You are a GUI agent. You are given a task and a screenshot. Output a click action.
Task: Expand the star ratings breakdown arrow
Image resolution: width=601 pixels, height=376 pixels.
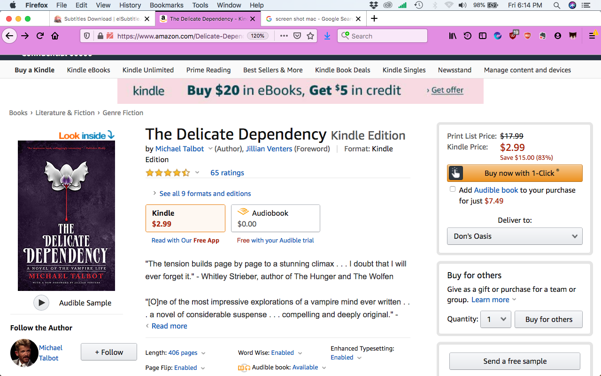pyautogui.click(x=197, y=172)
